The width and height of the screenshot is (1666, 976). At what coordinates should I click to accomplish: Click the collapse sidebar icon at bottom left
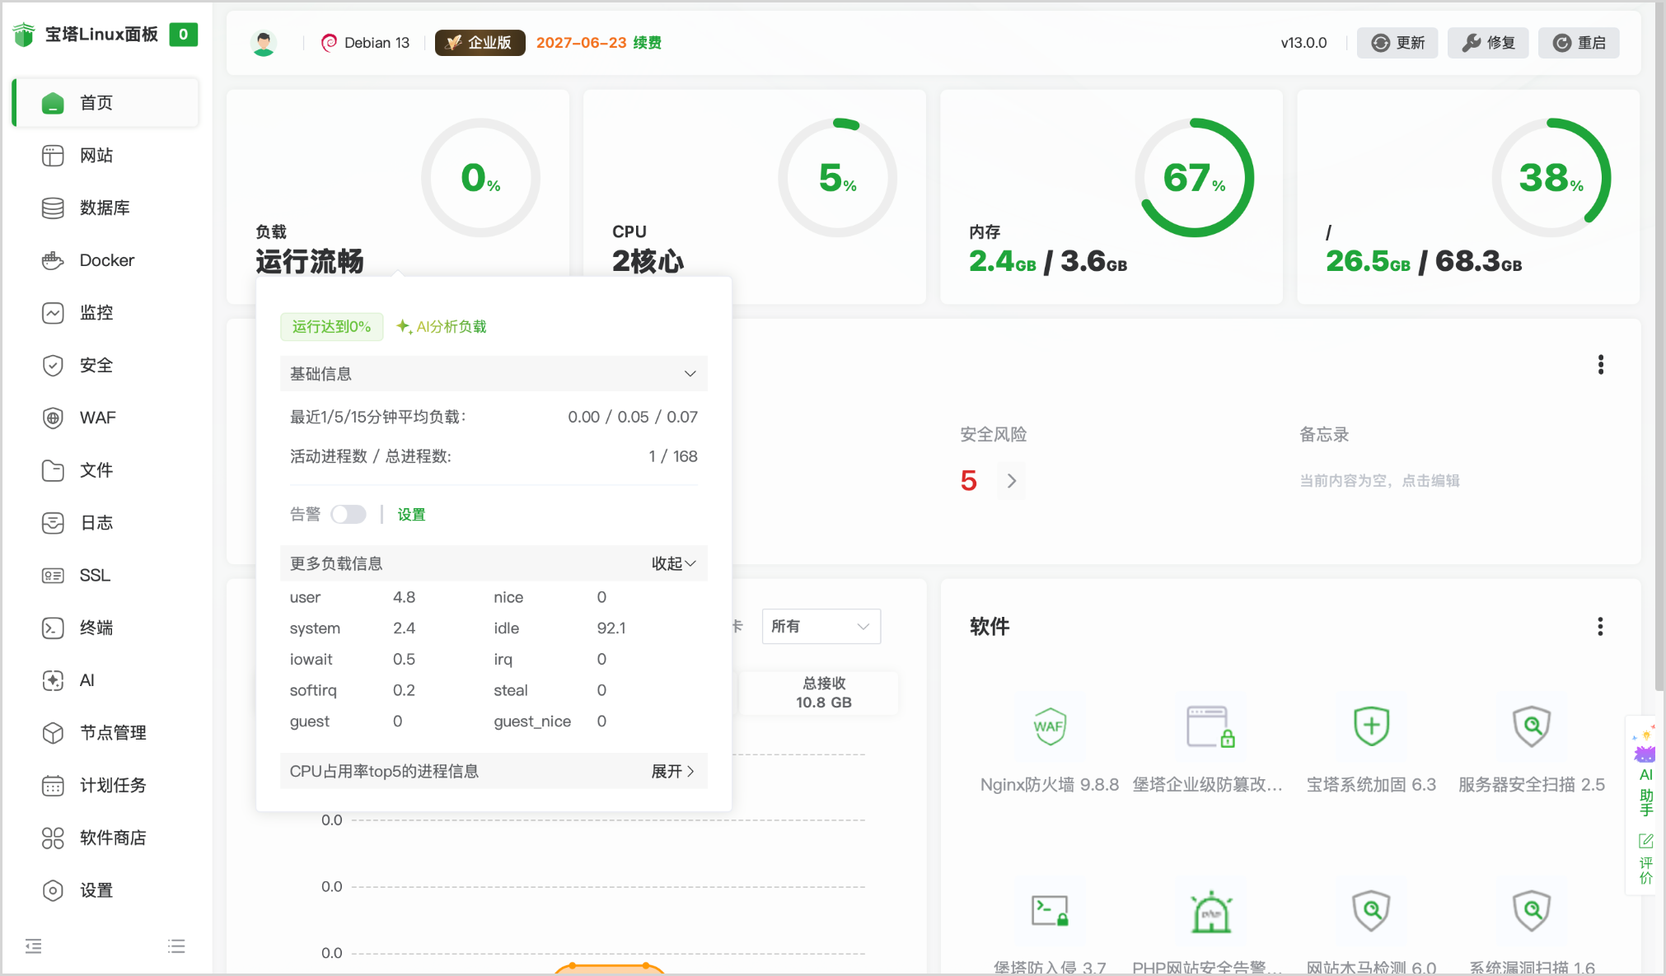tap(33, 946)
